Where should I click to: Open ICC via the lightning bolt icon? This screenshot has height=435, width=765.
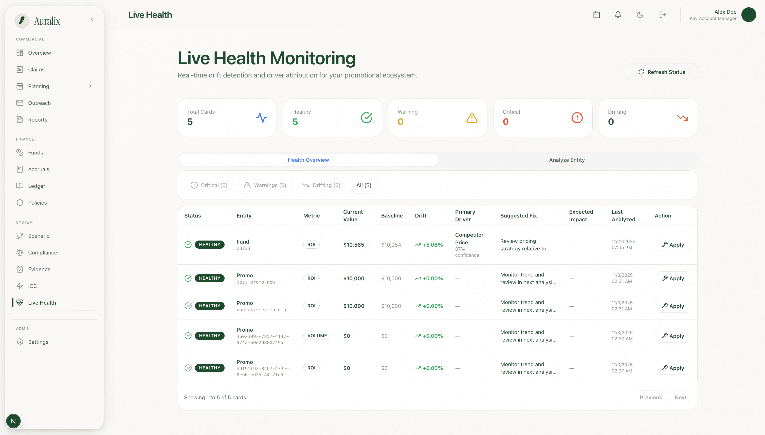tap(20, 286)
